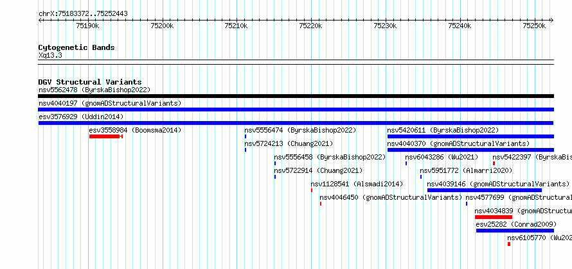Select the red esv3558984 variant bar

(106, 136)
